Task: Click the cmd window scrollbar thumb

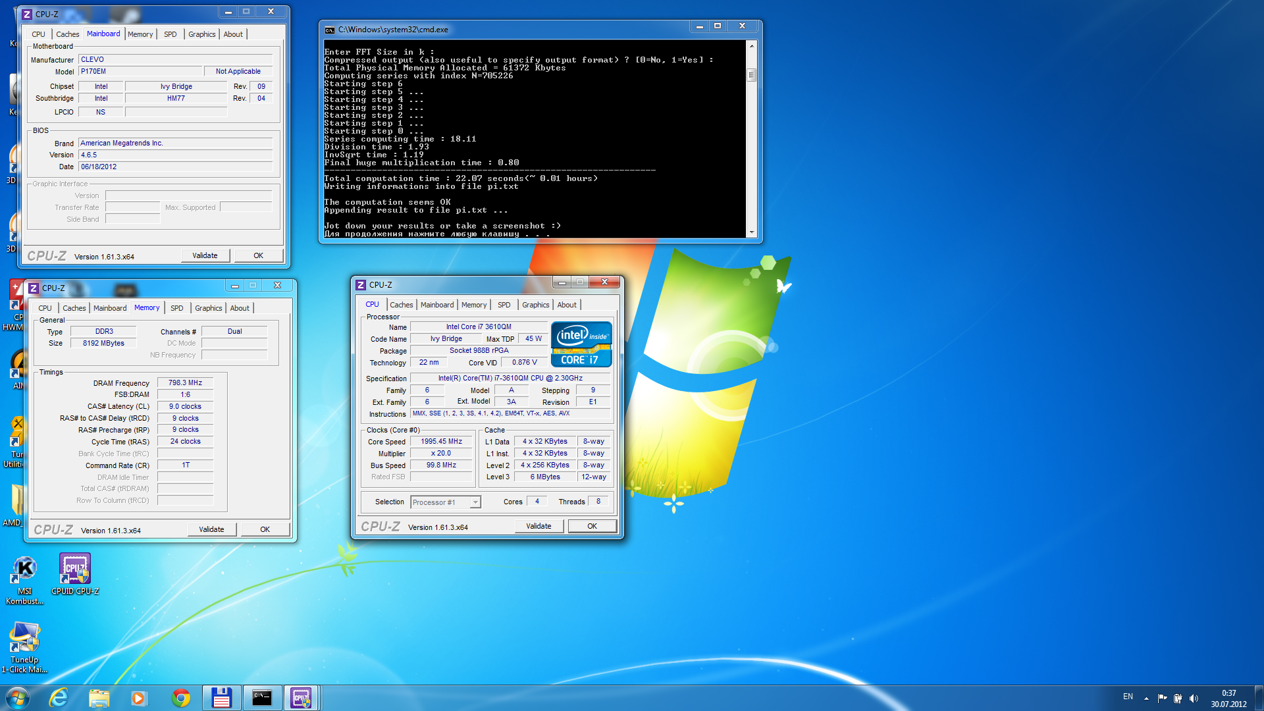Action: coord(751,75)
